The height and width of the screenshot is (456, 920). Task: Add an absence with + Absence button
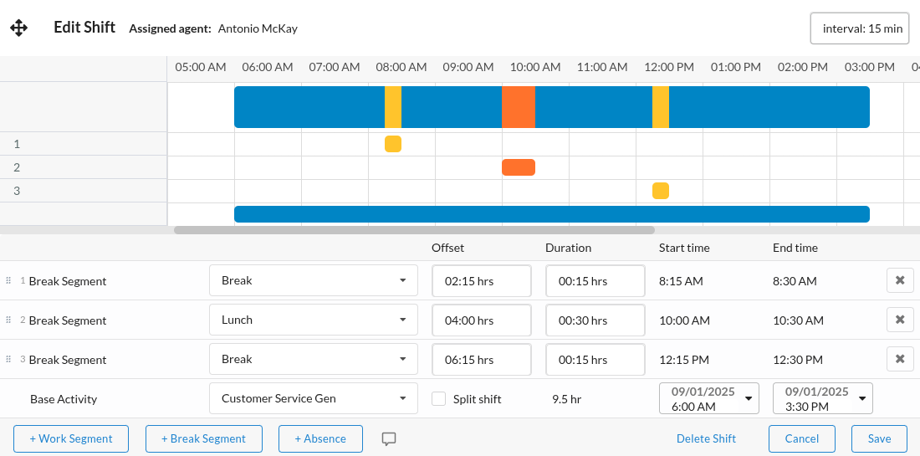click(x=321, y=439)
